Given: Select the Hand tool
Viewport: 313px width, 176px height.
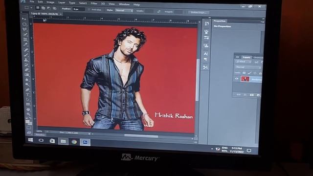Looking at the screenshot, I should click(28, 110).
